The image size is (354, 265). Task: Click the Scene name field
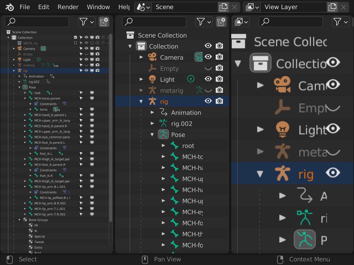(x=185, y=7)
